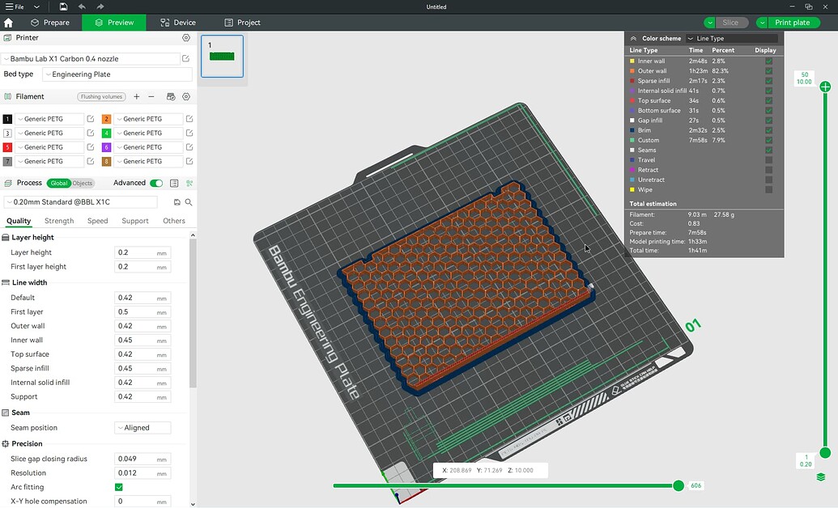
Task: Open printer settings gear icon
Action: click(x=186, y=37)
